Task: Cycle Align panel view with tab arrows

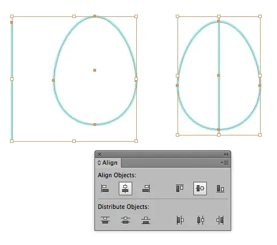Action: [x=99, y=163]
